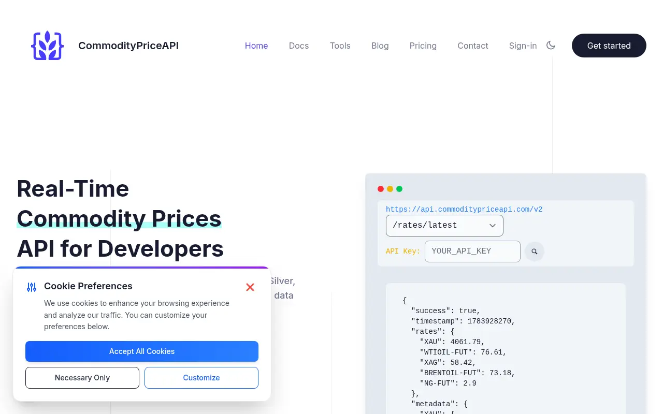Click the CommodityPriceAPI wheat logo icon
663x414 pixels.
coord(47,46)
